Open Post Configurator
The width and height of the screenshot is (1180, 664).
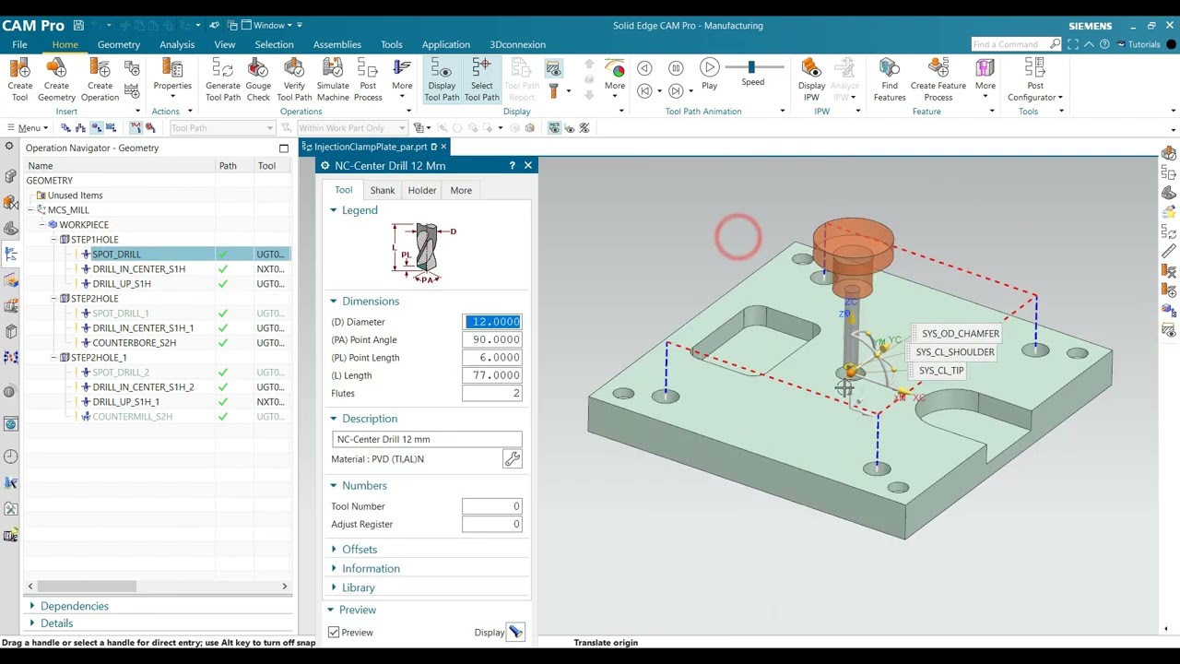coord(1035,79)
